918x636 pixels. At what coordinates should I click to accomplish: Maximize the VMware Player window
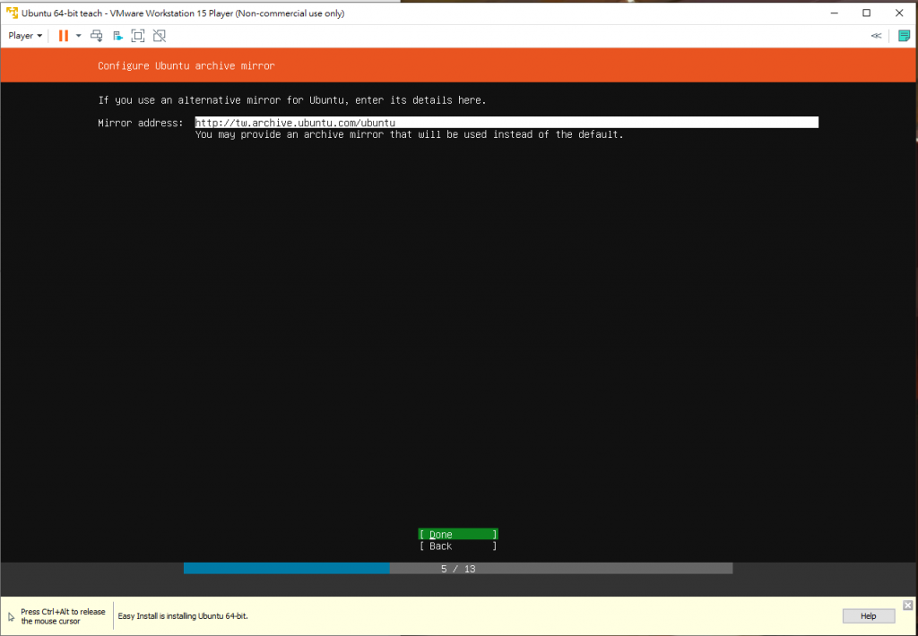tap(867, 13)
